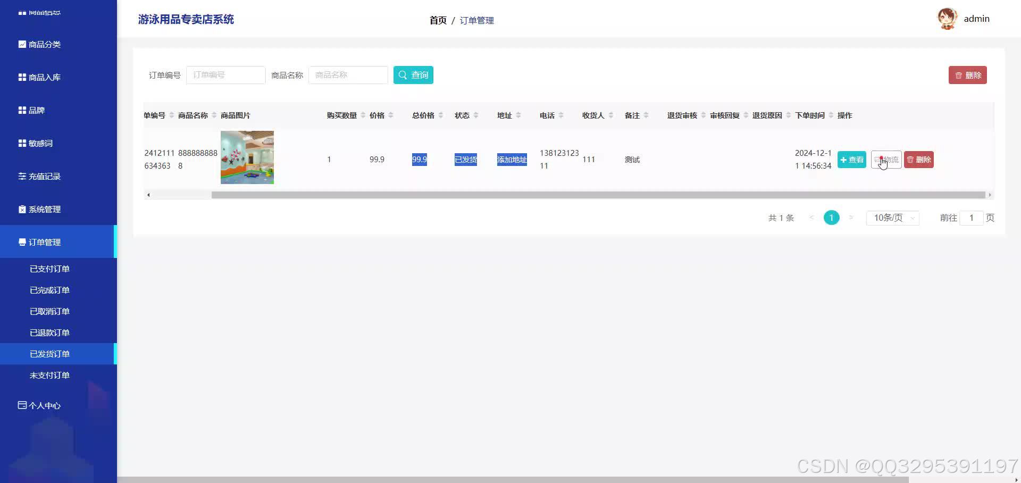Screen dimensions: 1021x483
Task: Switch to 已完成订单 in the submenu
Action: click(49, 290)
